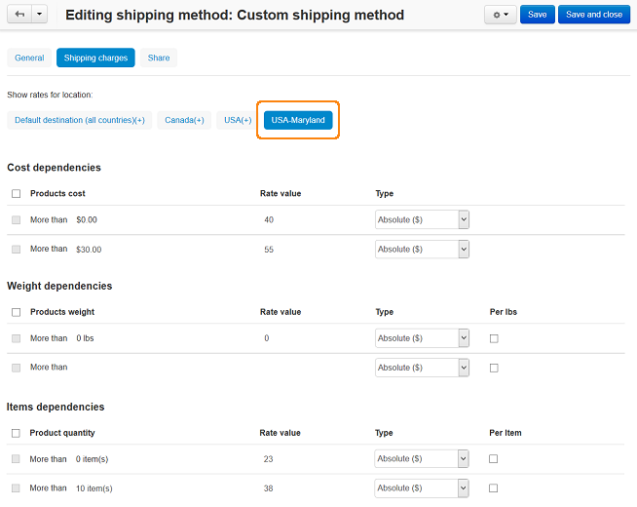Screen dimensions: 637x507
Task: Open Type dropdown for $30.00 cost row
Action: 422,250
